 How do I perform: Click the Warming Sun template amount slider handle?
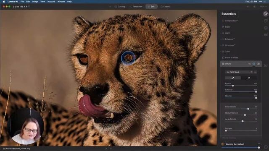[259, 148]
